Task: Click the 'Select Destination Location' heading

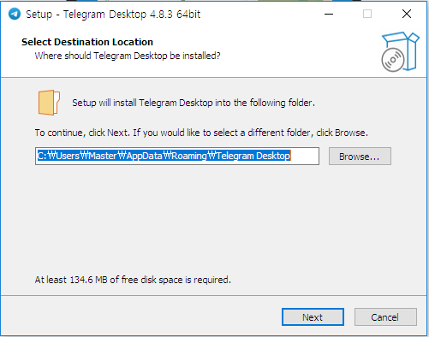Action: point(87,42)
